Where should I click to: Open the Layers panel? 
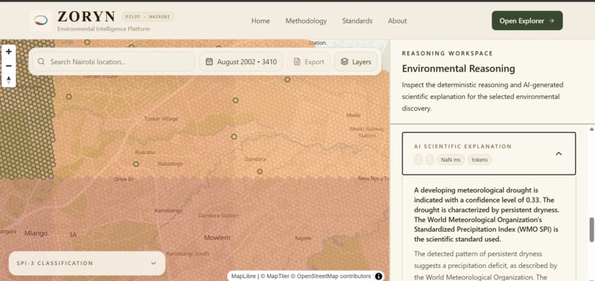click(356, 62)
